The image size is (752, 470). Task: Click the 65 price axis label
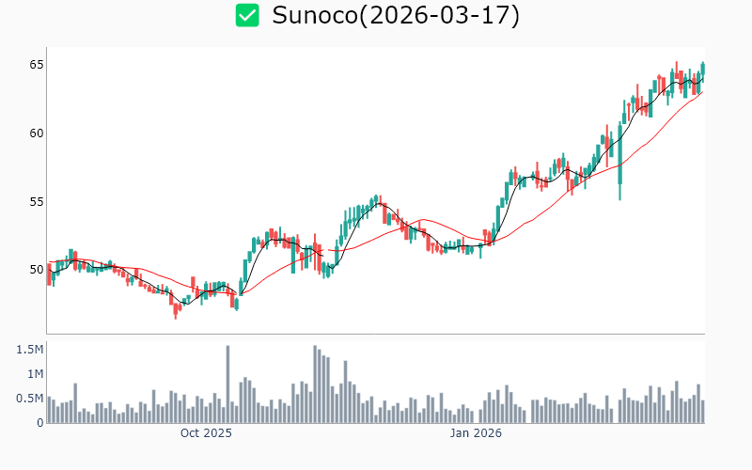click(36, 65)
